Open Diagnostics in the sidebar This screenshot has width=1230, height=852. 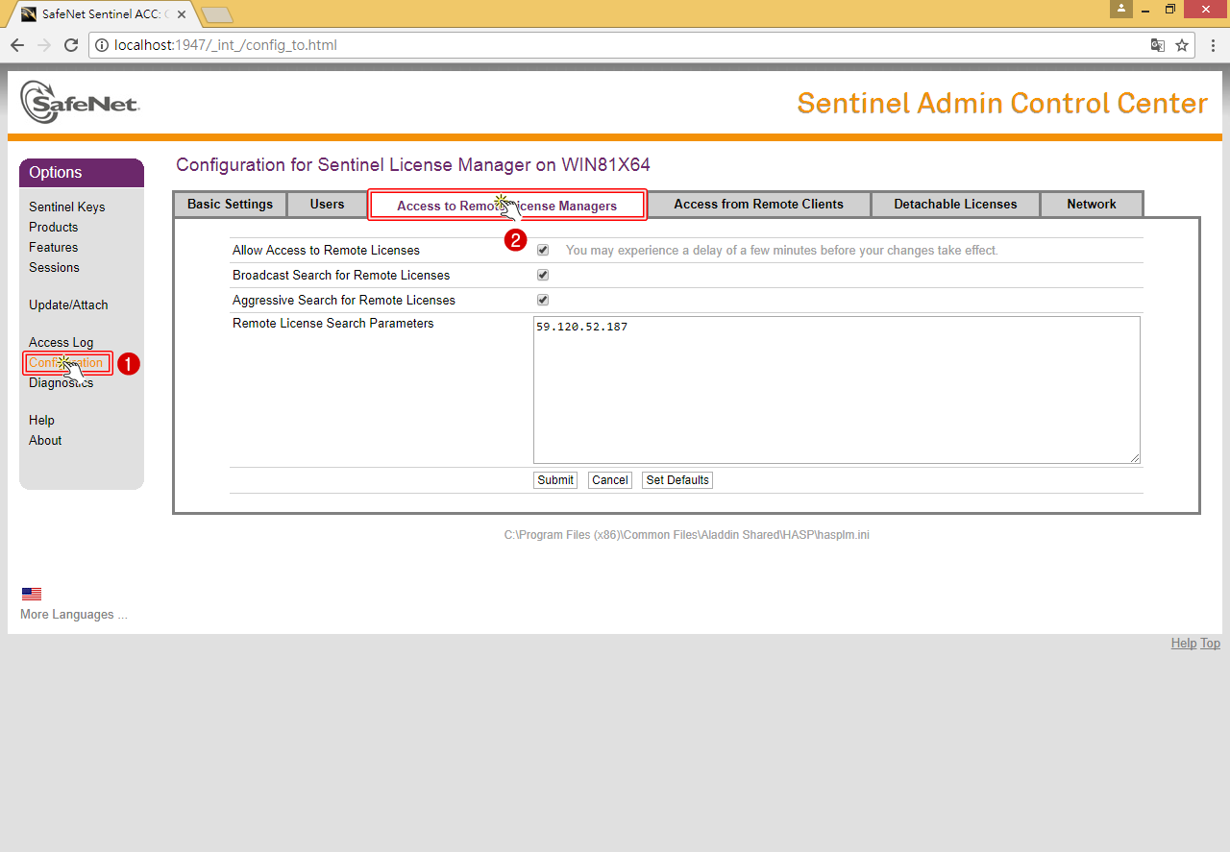(x=61, y=382)
